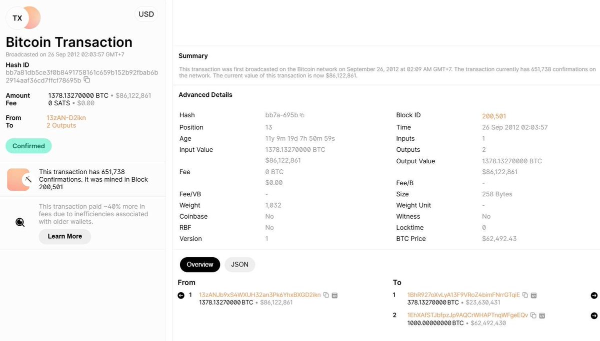The image size is (600, 341).
Task: Copy second output address 1EhXAfSTJbfpzJp9AQCrWHAPTnqWFgeEQv
Action: click(x=532, y=315)
